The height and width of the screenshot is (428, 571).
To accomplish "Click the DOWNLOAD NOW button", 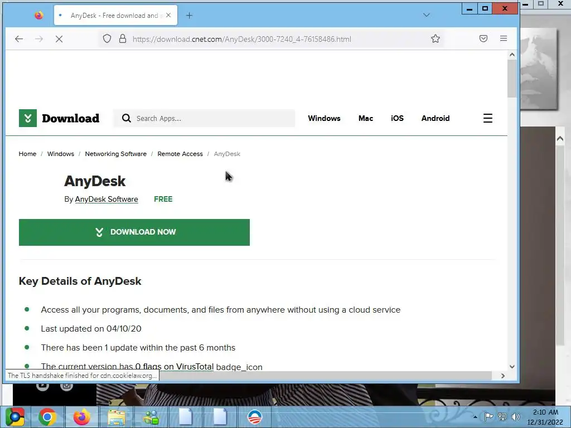I will 134,232.
